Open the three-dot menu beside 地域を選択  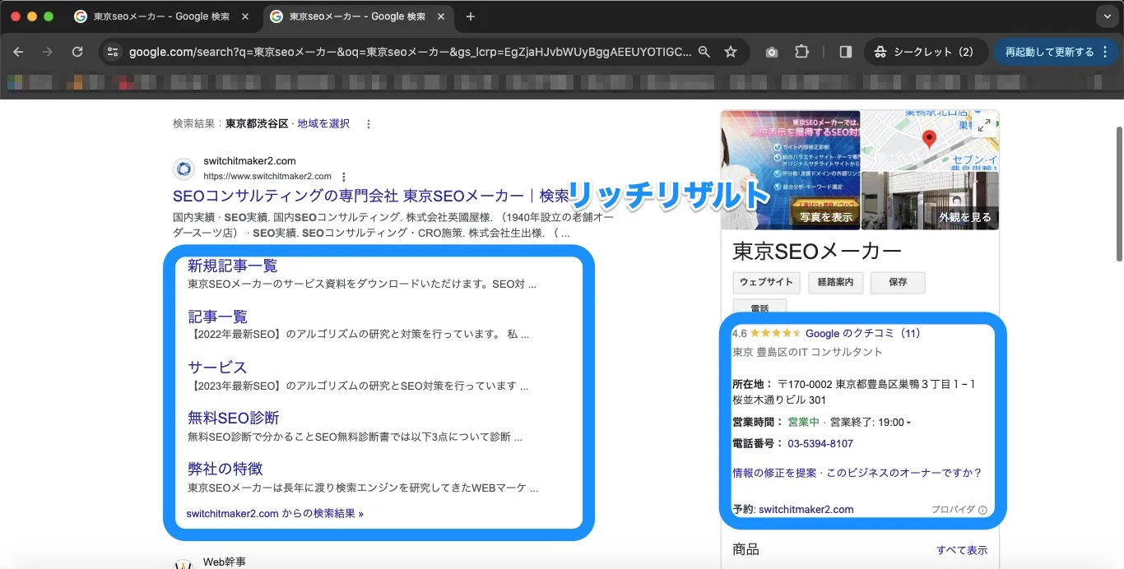[x=369, y=124]
